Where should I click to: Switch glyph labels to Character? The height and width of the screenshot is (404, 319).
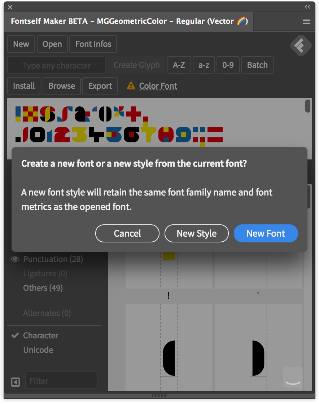click(41, 335)
